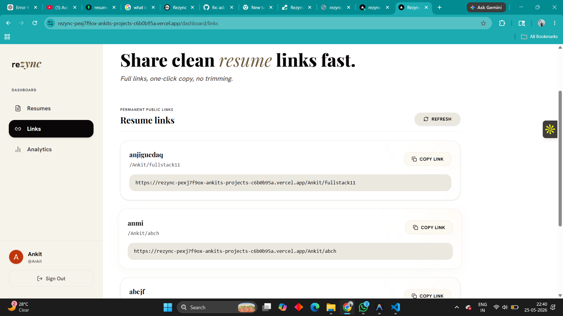Open a new browser tab
This screenshot has width=563, height=316.
(x=439, y=7)
